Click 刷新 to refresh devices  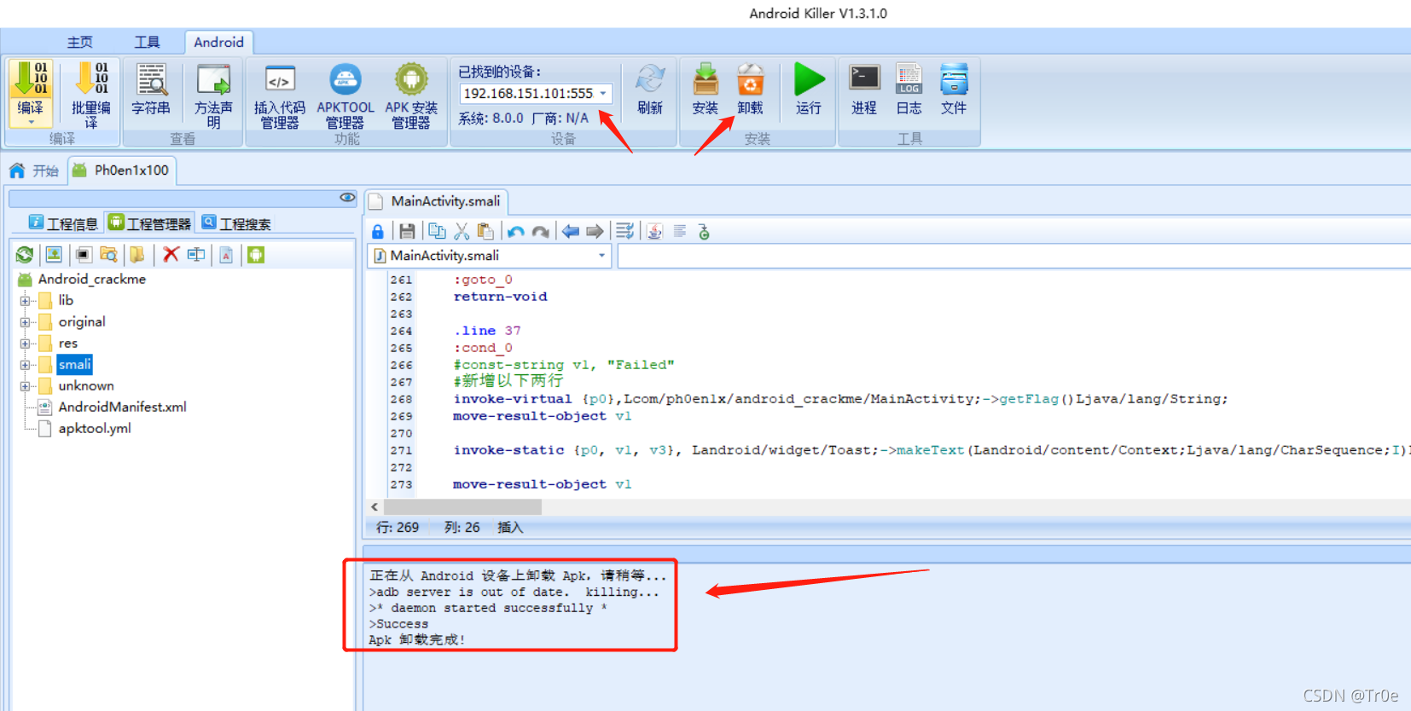(650, 89)
